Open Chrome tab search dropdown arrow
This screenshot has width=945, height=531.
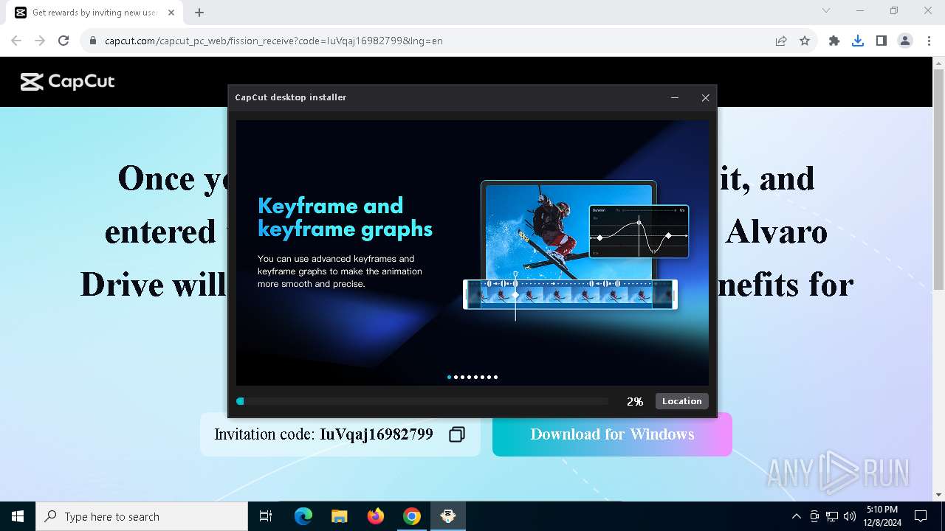[826, 10]
